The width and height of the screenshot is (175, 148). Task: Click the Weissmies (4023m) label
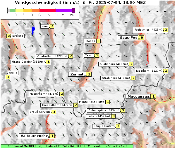pyautogui.click(x=148, y=30)
